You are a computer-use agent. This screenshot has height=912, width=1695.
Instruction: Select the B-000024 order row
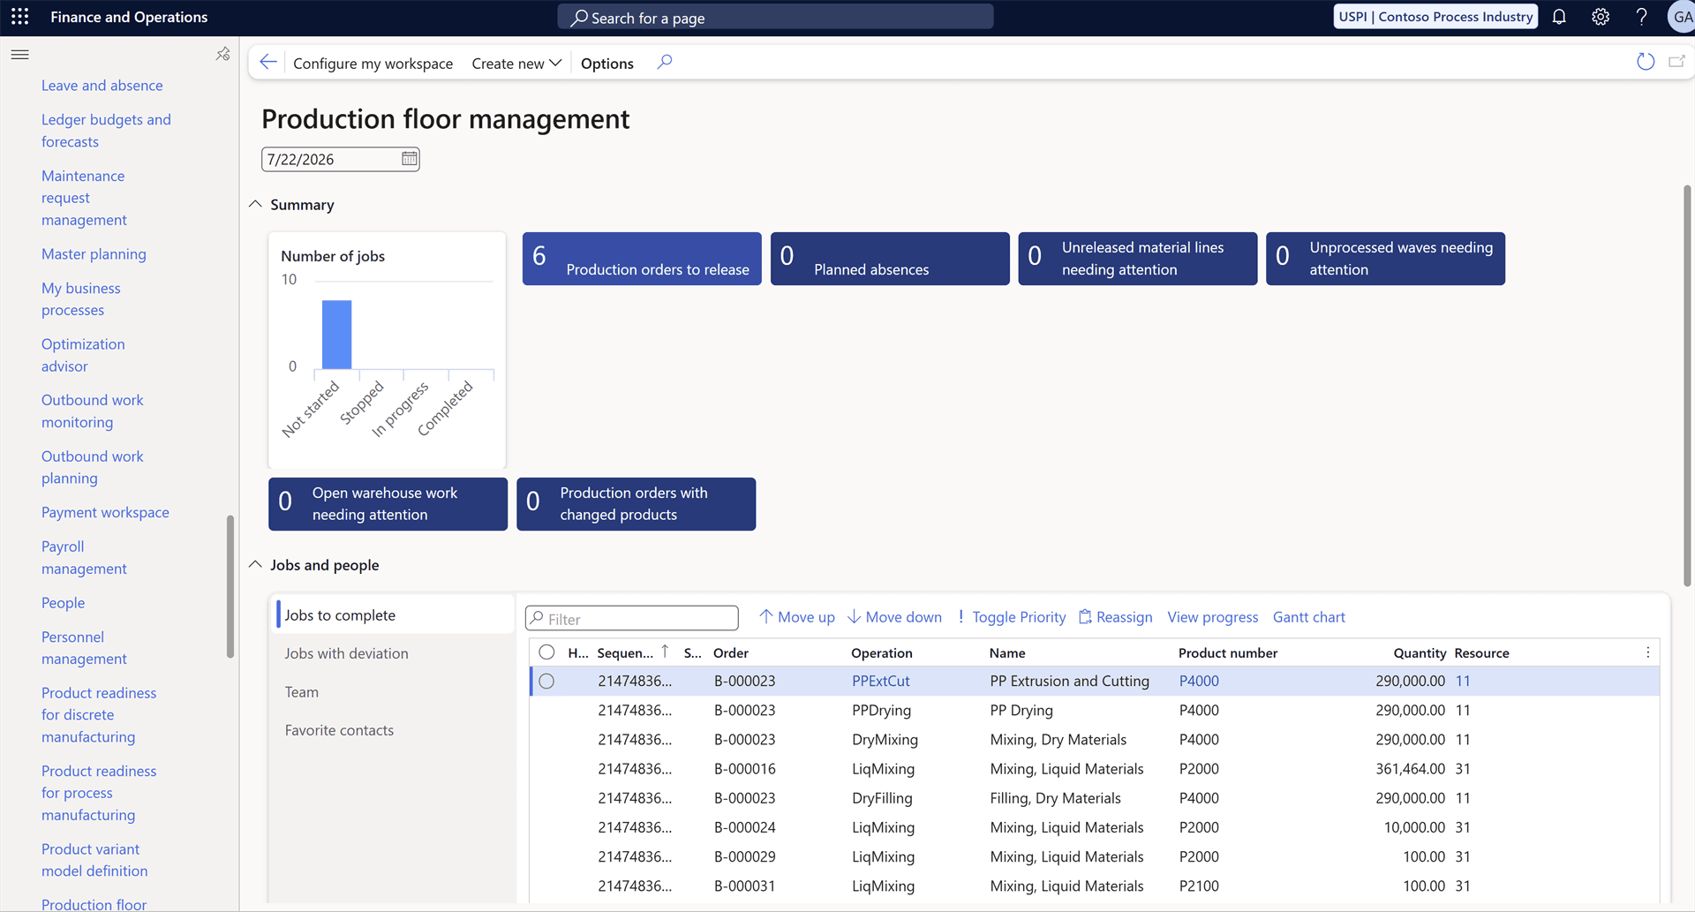(1094, 827)
